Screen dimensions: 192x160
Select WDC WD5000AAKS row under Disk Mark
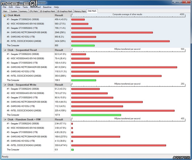pyautogui.click(x=25, y=24)
